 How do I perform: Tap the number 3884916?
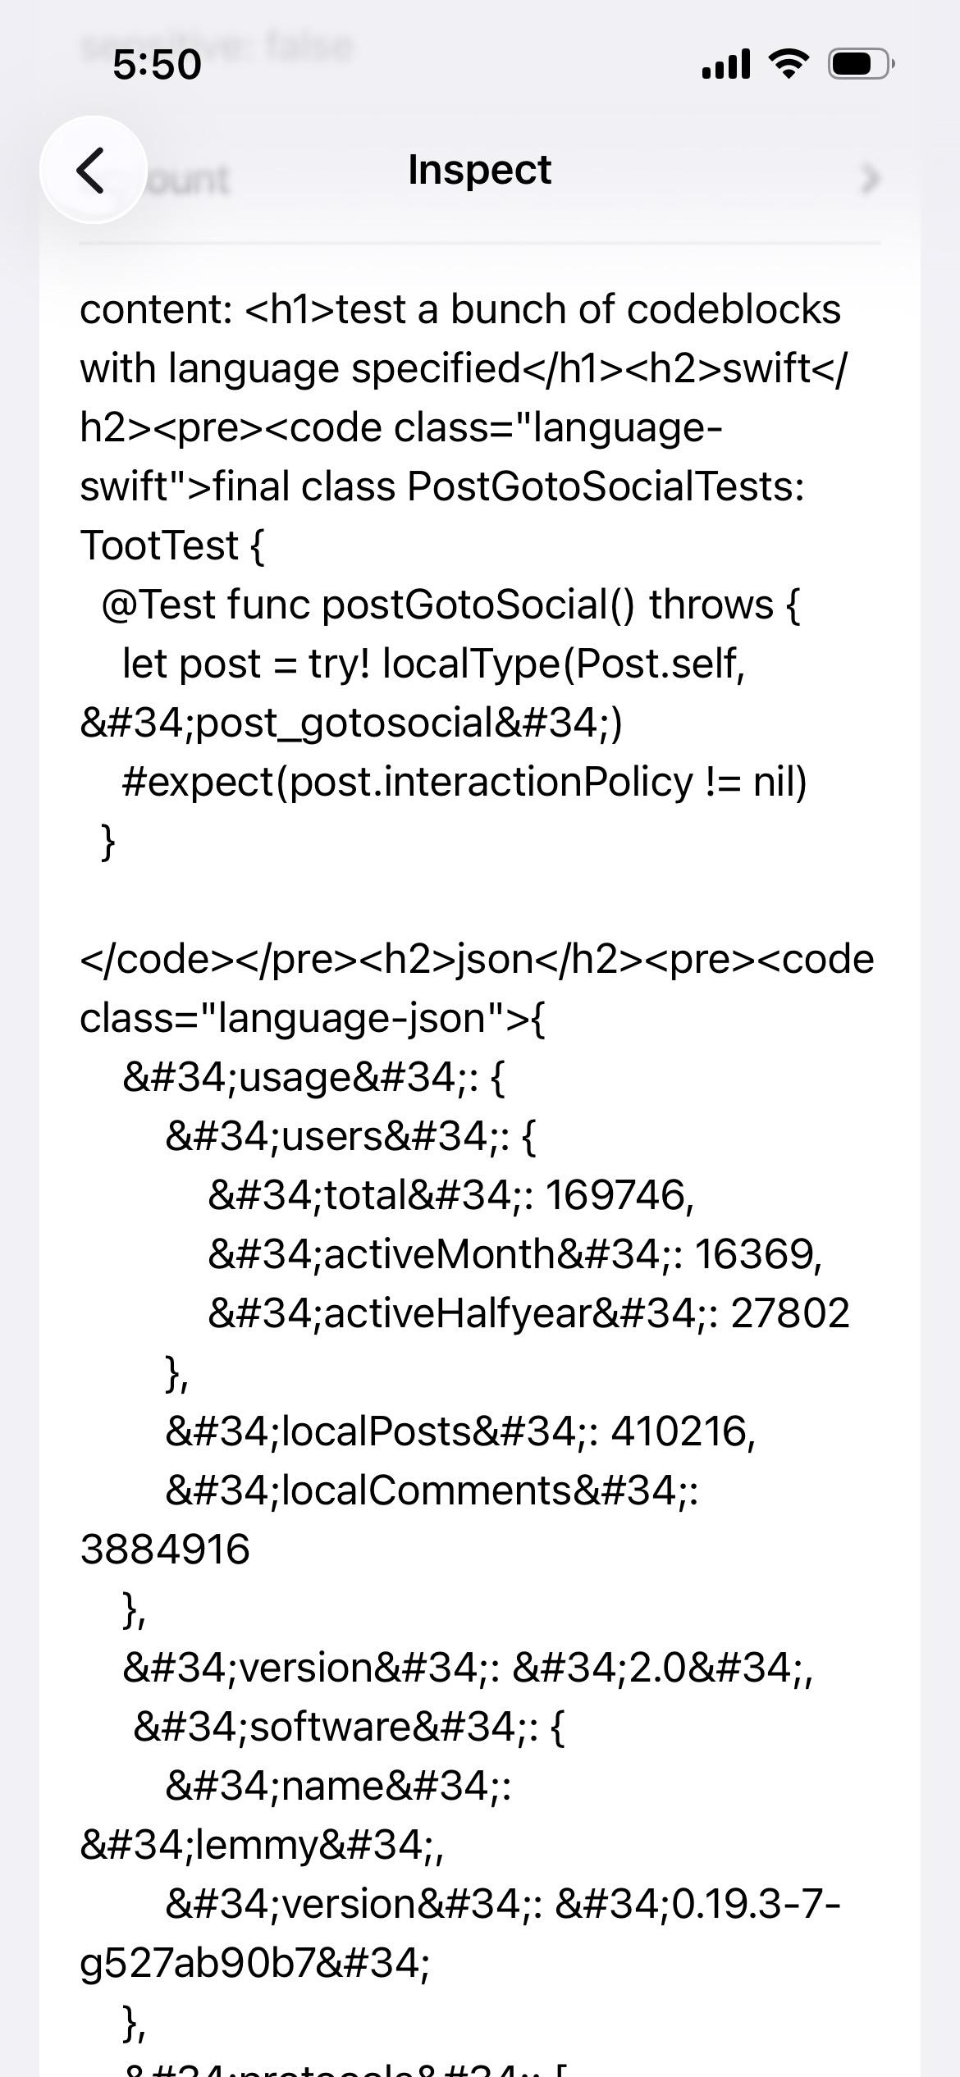(x=165, y=1550)
